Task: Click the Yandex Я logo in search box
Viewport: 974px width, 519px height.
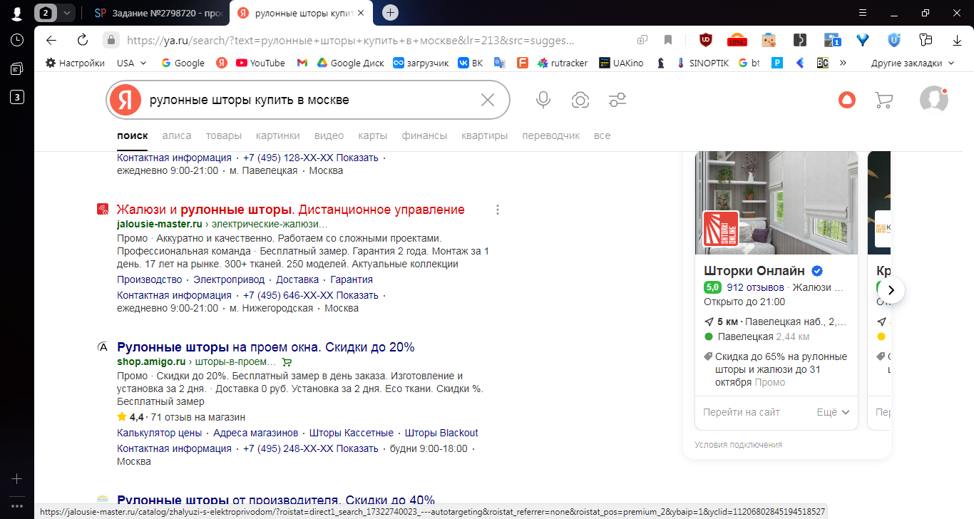Action: tap(125, 100)
